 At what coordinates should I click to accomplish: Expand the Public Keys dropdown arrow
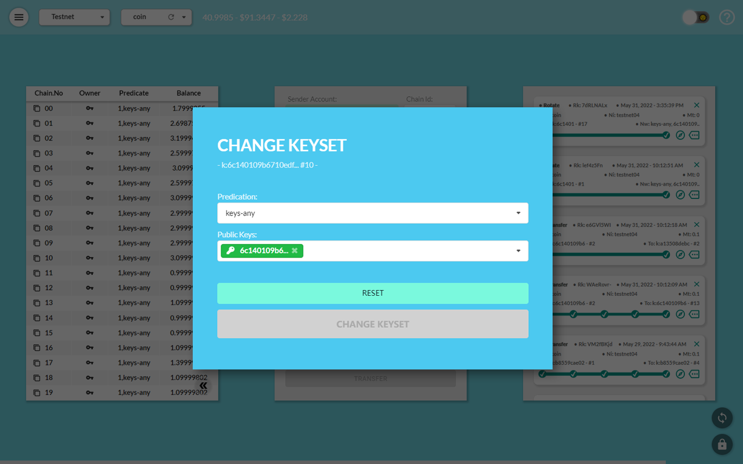pos(518,251)
